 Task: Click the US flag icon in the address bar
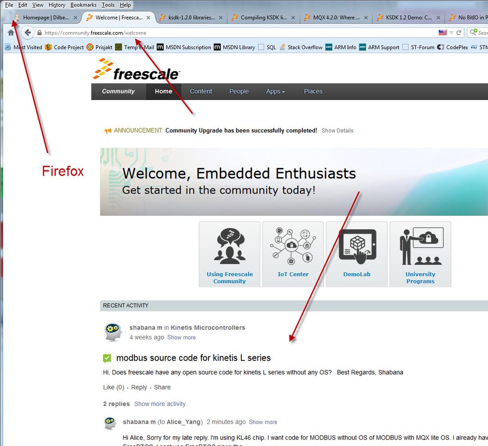pyautogui.click(x=443, y=32)
